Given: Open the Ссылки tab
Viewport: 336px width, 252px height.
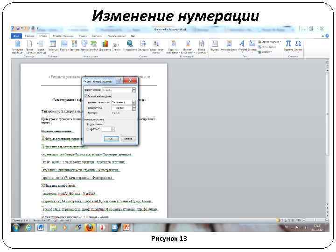Looking at the screenshot, I should pyautogui.click(x=83, y=36).
